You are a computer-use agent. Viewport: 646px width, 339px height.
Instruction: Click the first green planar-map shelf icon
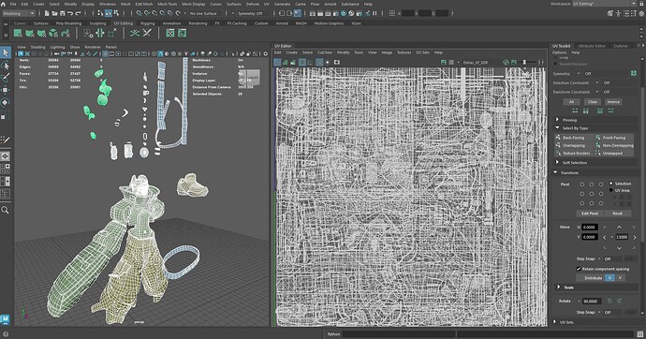coord(18,33)
